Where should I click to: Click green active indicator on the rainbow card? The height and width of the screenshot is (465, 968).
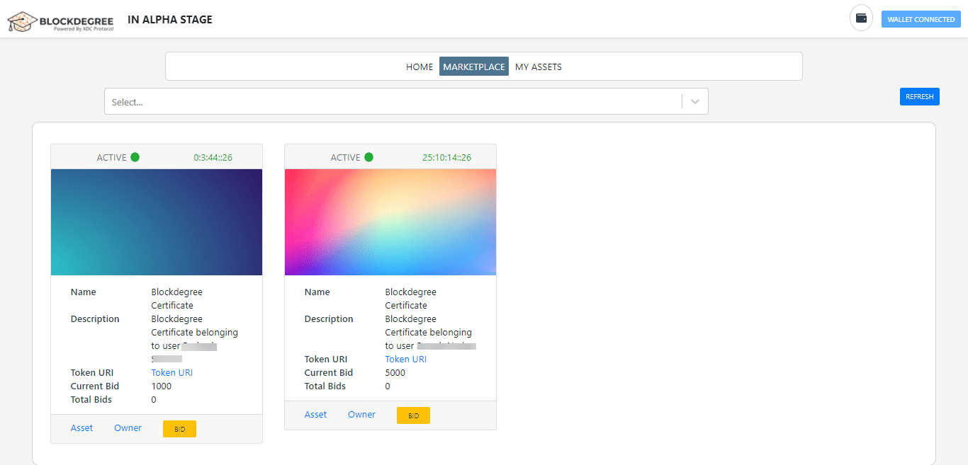(369, 157)
